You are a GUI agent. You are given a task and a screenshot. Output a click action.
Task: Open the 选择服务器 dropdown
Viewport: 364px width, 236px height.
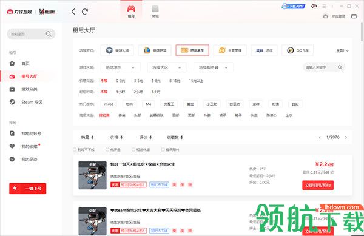(214, 67)
